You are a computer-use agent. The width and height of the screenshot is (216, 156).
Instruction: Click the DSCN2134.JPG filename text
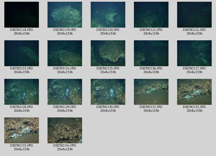tap(65, 145)
